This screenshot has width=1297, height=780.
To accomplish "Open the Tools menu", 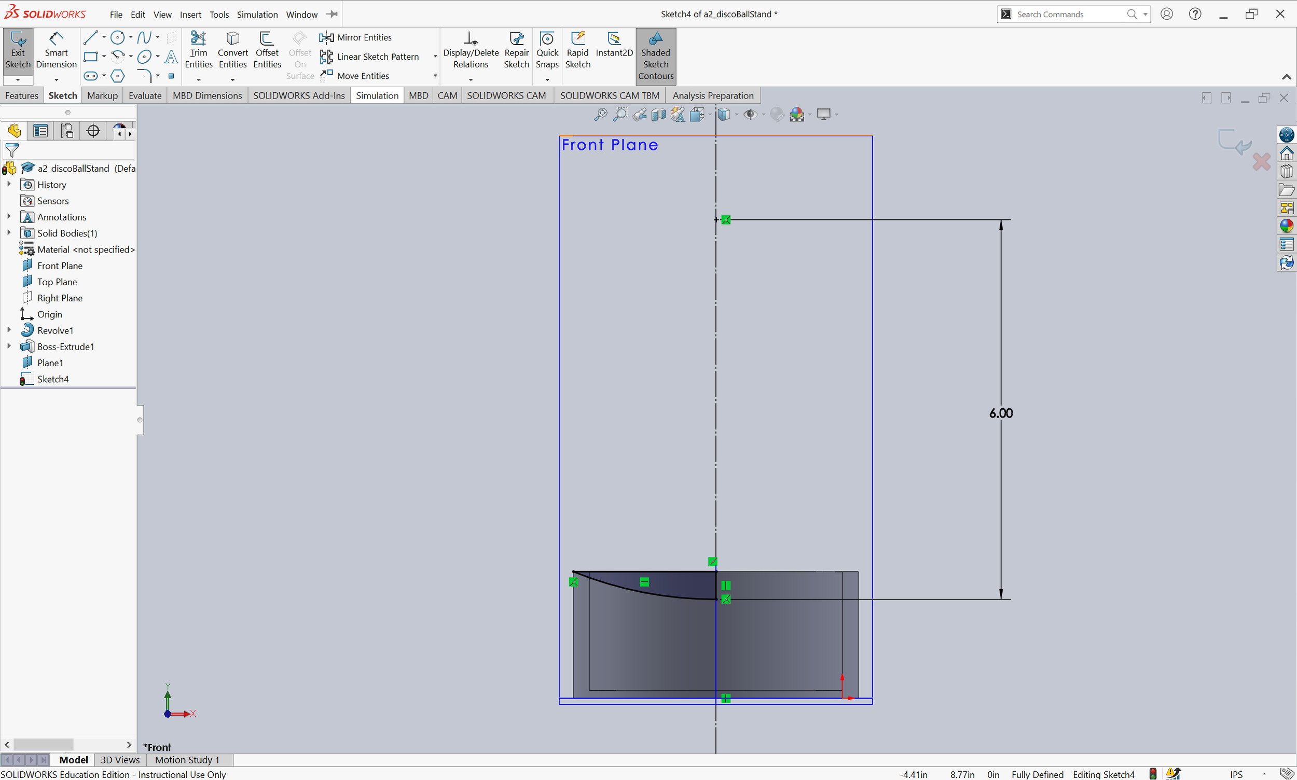I will [x=219, y=14].
